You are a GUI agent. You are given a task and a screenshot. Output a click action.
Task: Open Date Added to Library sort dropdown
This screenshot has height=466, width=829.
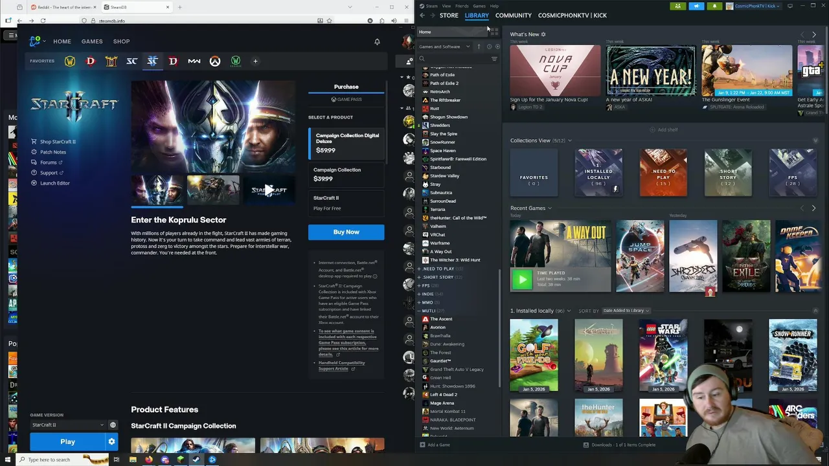tap(626, 311)
